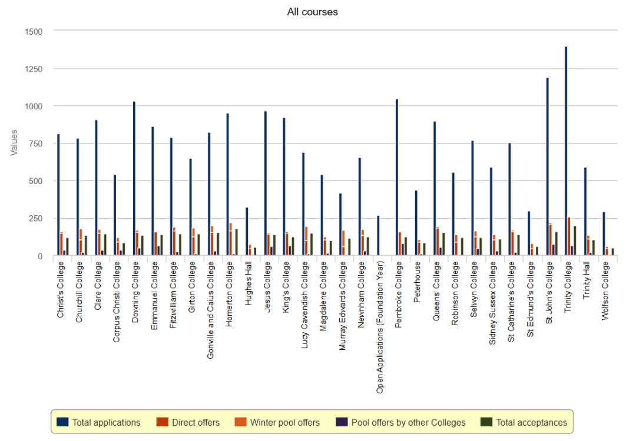The width and height of the screenshot is (636, 441).
Task: Click the 250 y-axis value
Action: pyautogui.click(x=36, y=218)
